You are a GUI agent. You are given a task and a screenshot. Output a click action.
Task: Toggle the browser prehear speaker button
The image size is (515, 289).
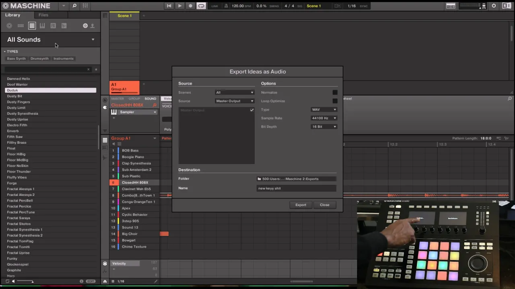pos(13,281)
